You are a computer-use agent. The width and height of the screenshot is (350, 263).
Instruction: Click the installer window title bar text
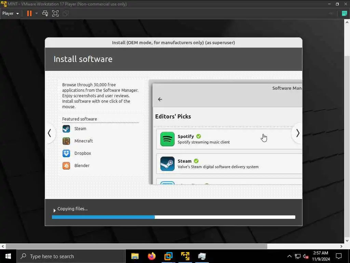click(173, 42)
